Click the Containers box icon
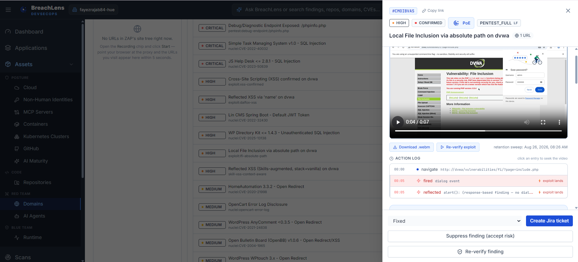 tap(17, 124)
